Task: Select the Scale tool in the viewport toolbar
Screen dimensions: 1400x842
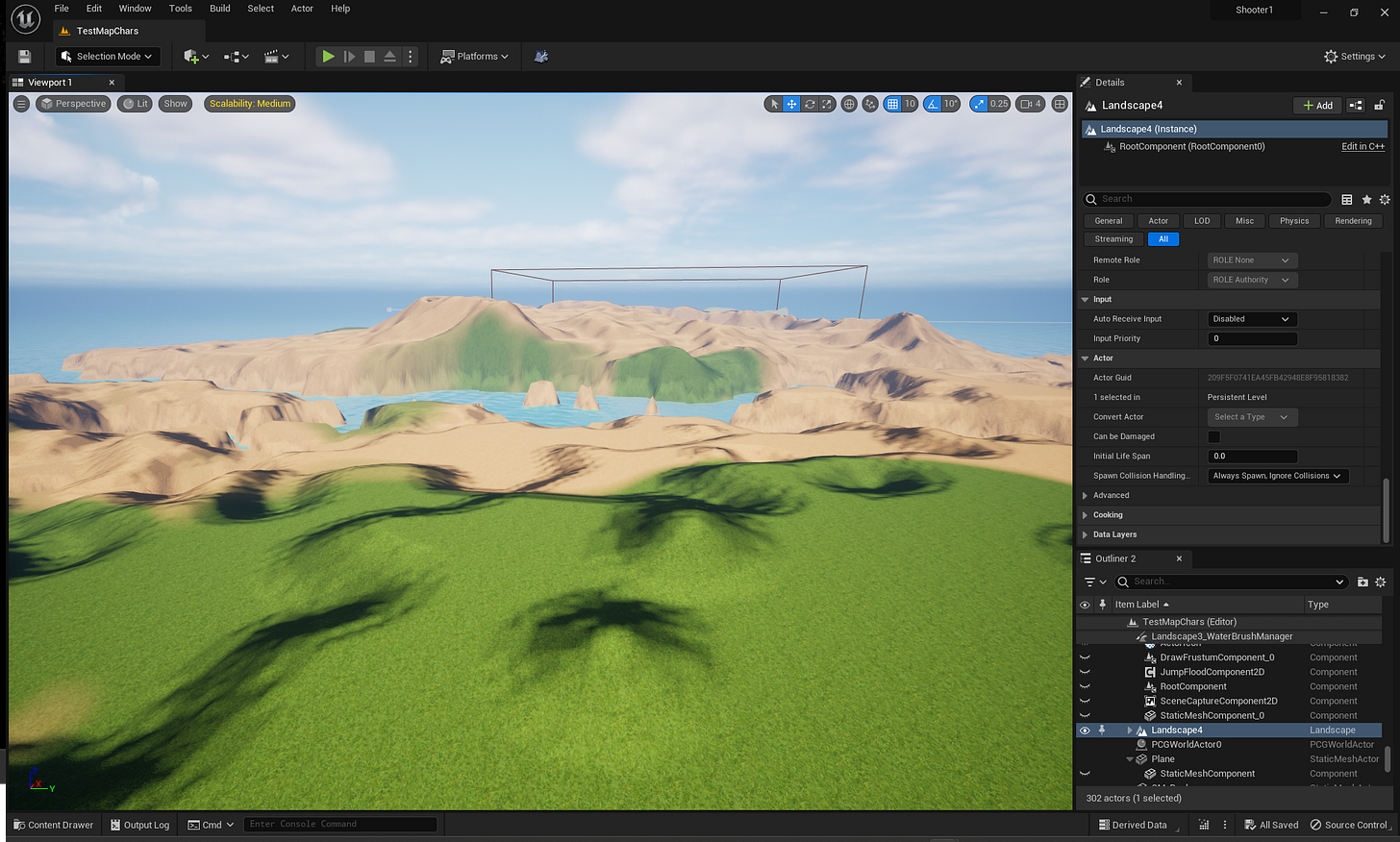Action: [x=826, y=103]
